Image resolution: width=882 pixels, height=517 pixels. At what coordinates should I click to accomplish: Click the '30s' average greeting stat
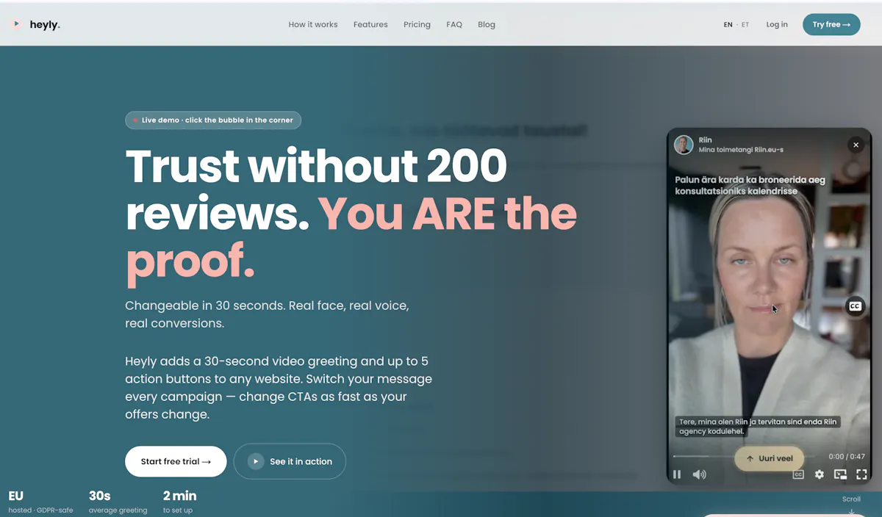[x=118, y=501]
